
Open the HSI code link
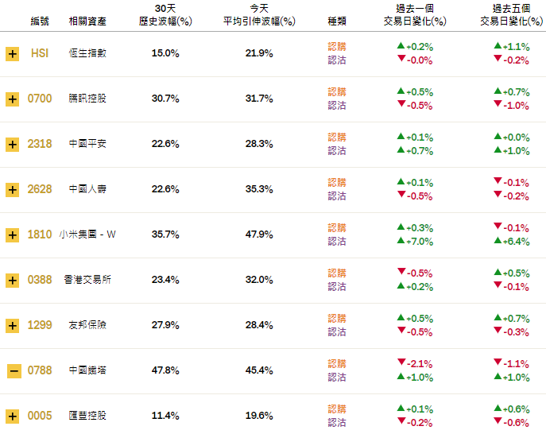click(x=40, y=53)
